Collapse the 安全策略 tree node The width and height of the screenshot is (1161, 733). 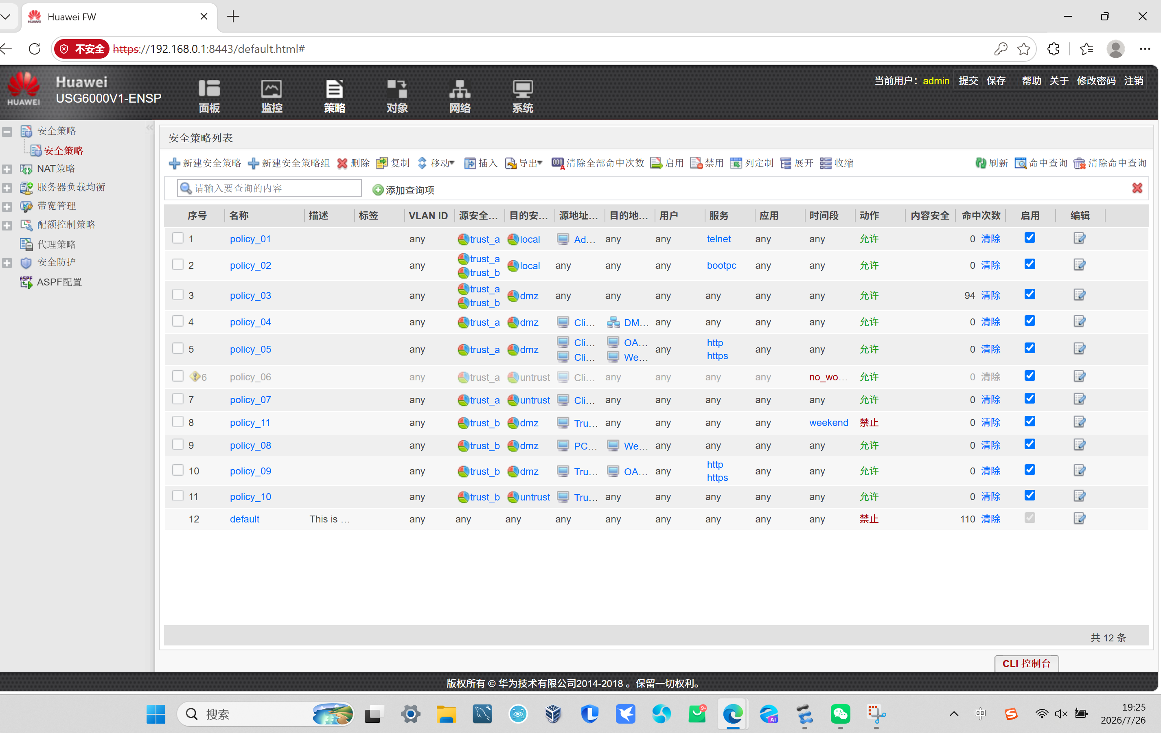(x=7, y=132)
